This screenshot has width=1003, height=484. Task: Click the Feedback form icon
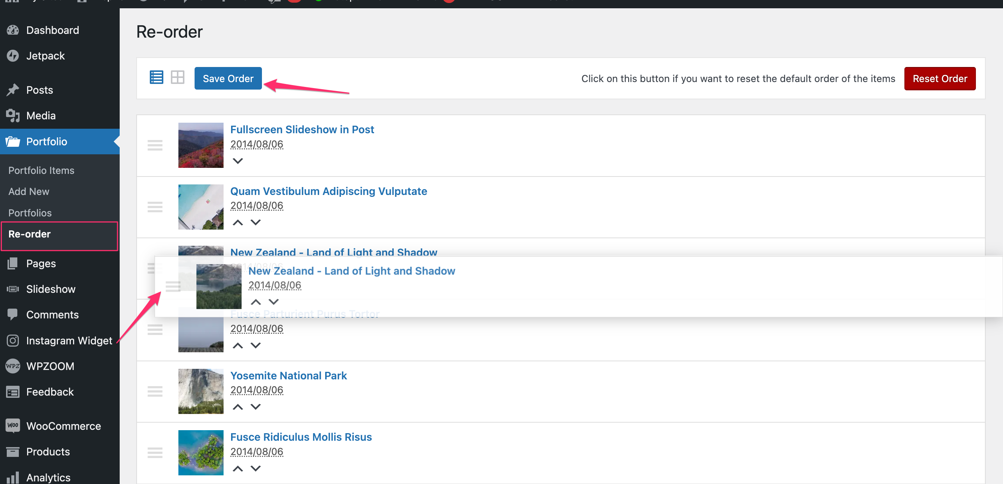[x=13, y=392]
